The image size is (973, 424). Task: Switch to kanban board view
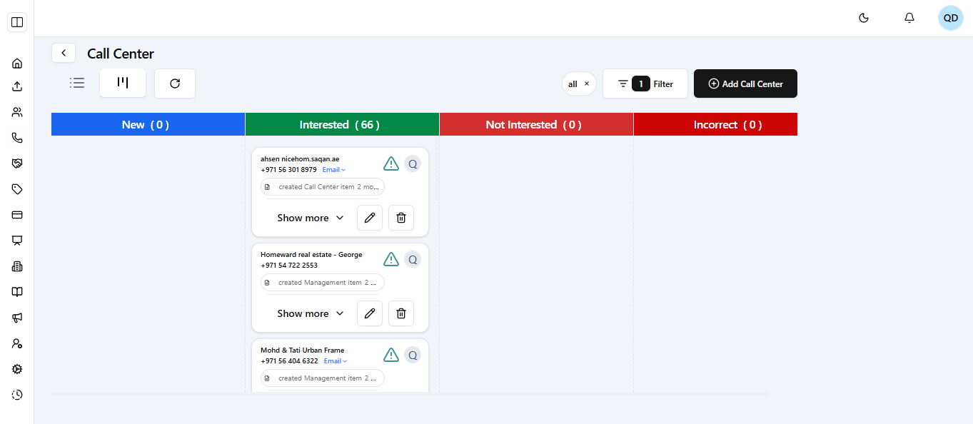click(x=123, y=83)
